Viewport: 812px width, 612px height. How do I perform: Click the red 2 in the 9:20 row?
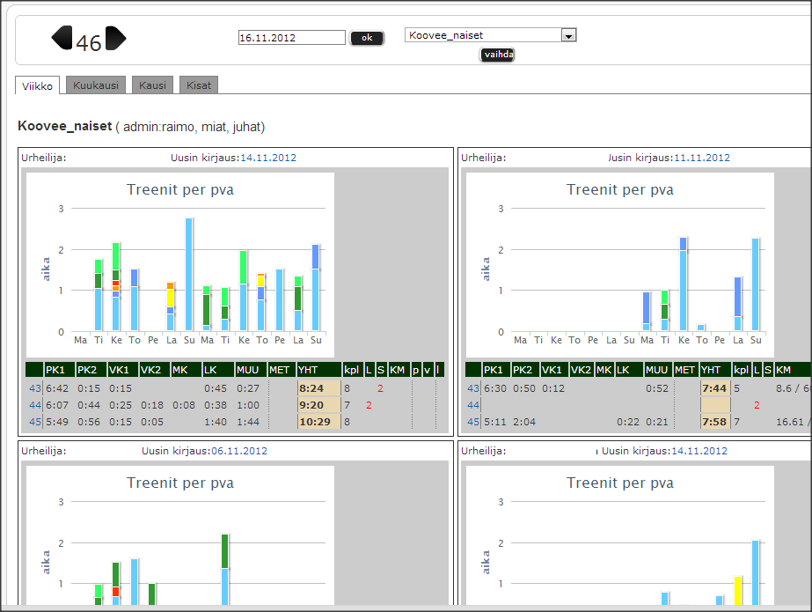369,405
